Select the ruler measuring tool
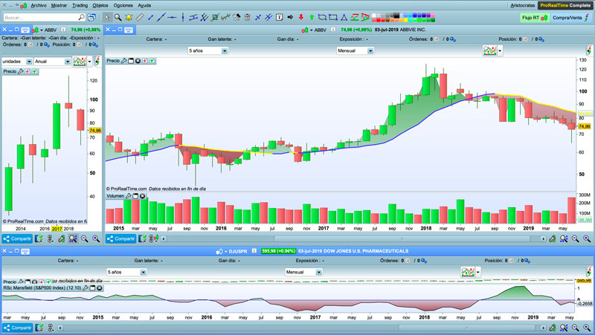 [x=139, y=17]
